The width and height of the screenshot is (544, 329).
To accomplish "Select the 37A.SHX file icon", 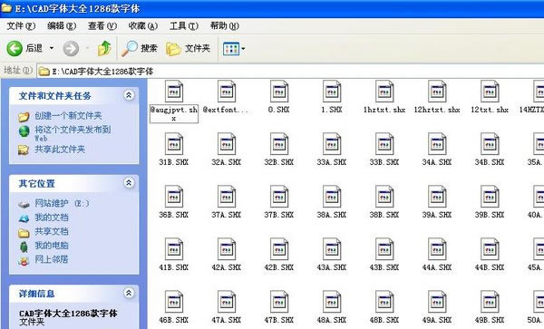I will (227, 197).
